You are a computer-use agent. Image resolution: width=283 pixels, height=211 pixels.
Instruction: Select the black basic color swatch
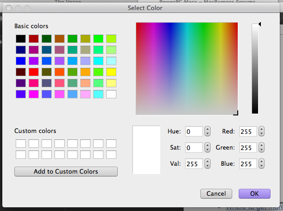(x=20, y=38)
